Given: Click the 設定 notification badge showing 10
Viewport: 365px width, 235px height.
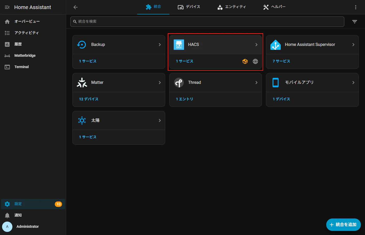Looking at the screenshot, I should [58, 204].
